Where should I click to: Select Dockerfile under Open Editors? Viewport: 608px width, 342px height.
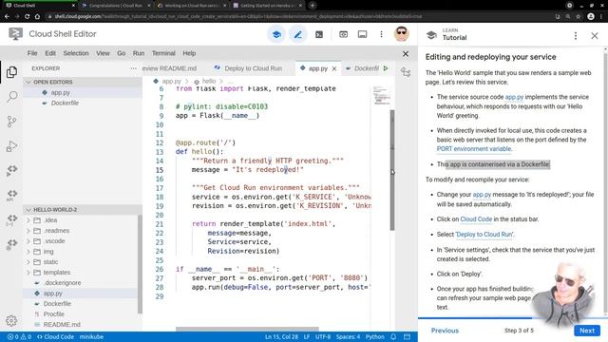(x=65, y=103)
